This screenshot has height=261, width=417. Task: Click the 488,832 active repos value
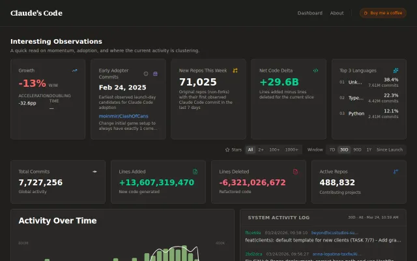tap(338, 183)
